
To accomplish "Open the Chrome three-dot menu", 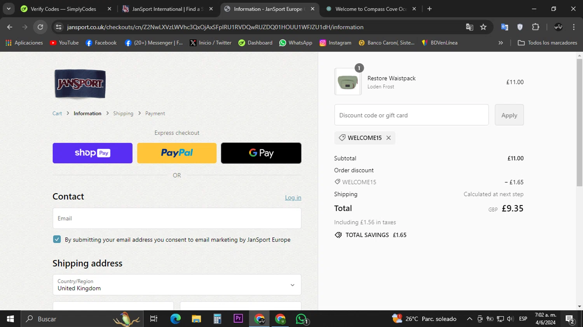I will pos(574,27).
